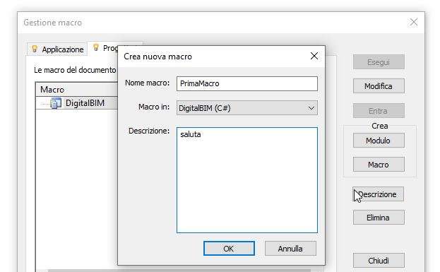Click into the Descrizione text area
The height and width of the screenshot is (272, 440).
pos(247,180)
